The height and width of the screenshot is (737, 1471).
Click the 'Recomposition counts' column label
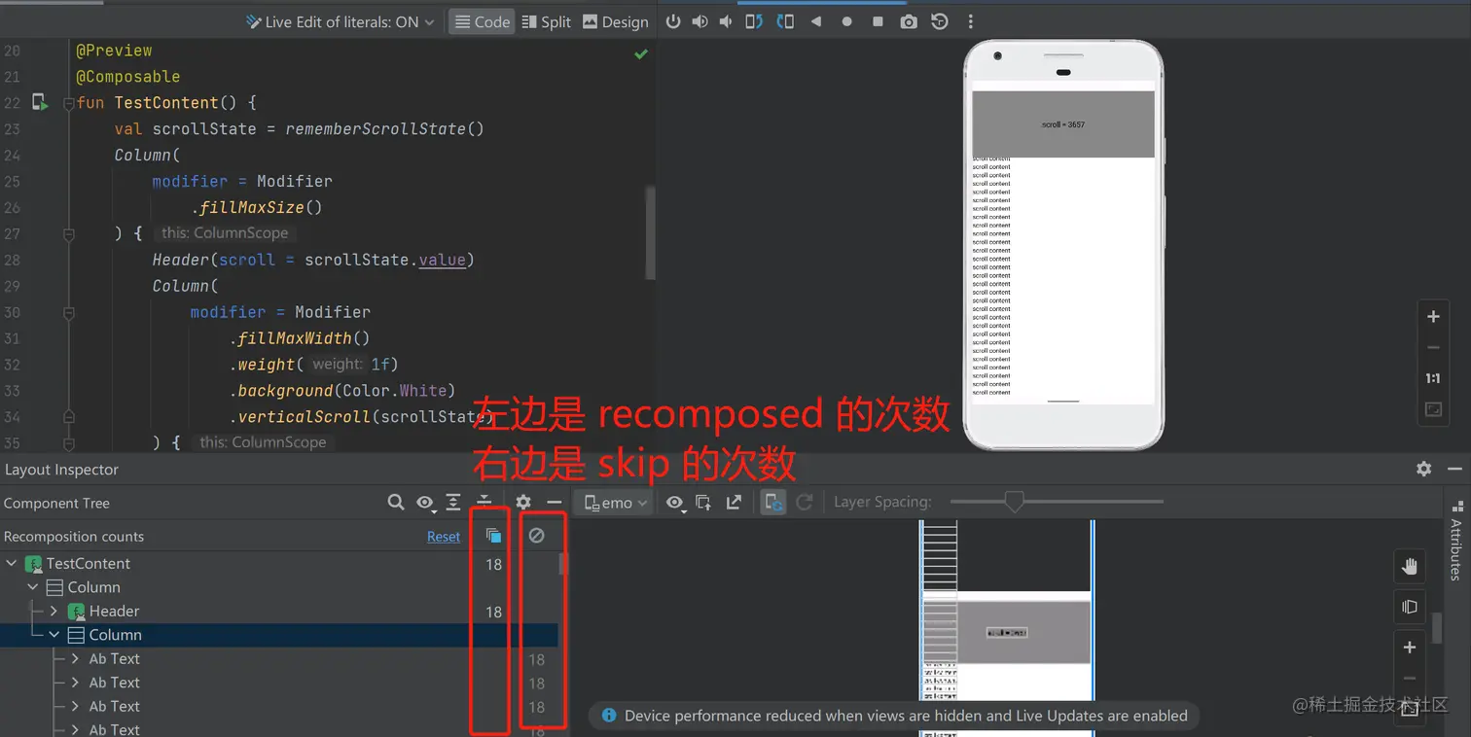74,537
